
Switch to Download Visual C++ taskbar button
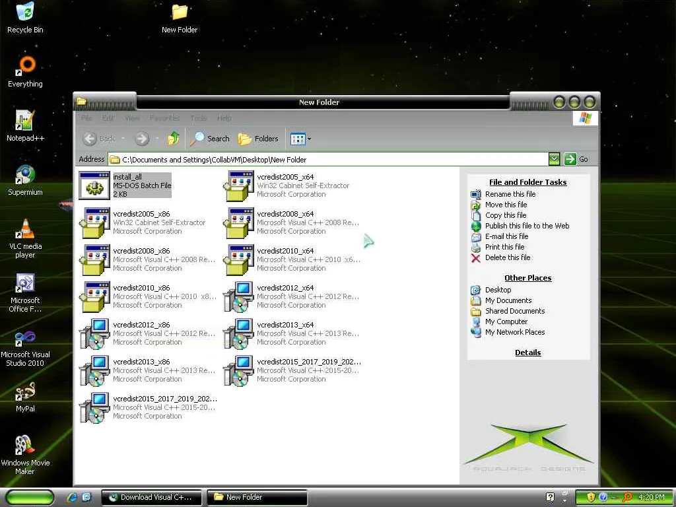[152, 497]
